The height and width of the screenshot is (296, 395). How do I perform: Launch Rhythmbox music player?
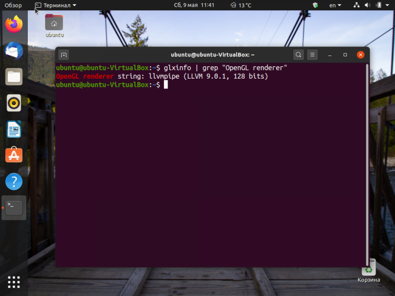coord(14,103)
